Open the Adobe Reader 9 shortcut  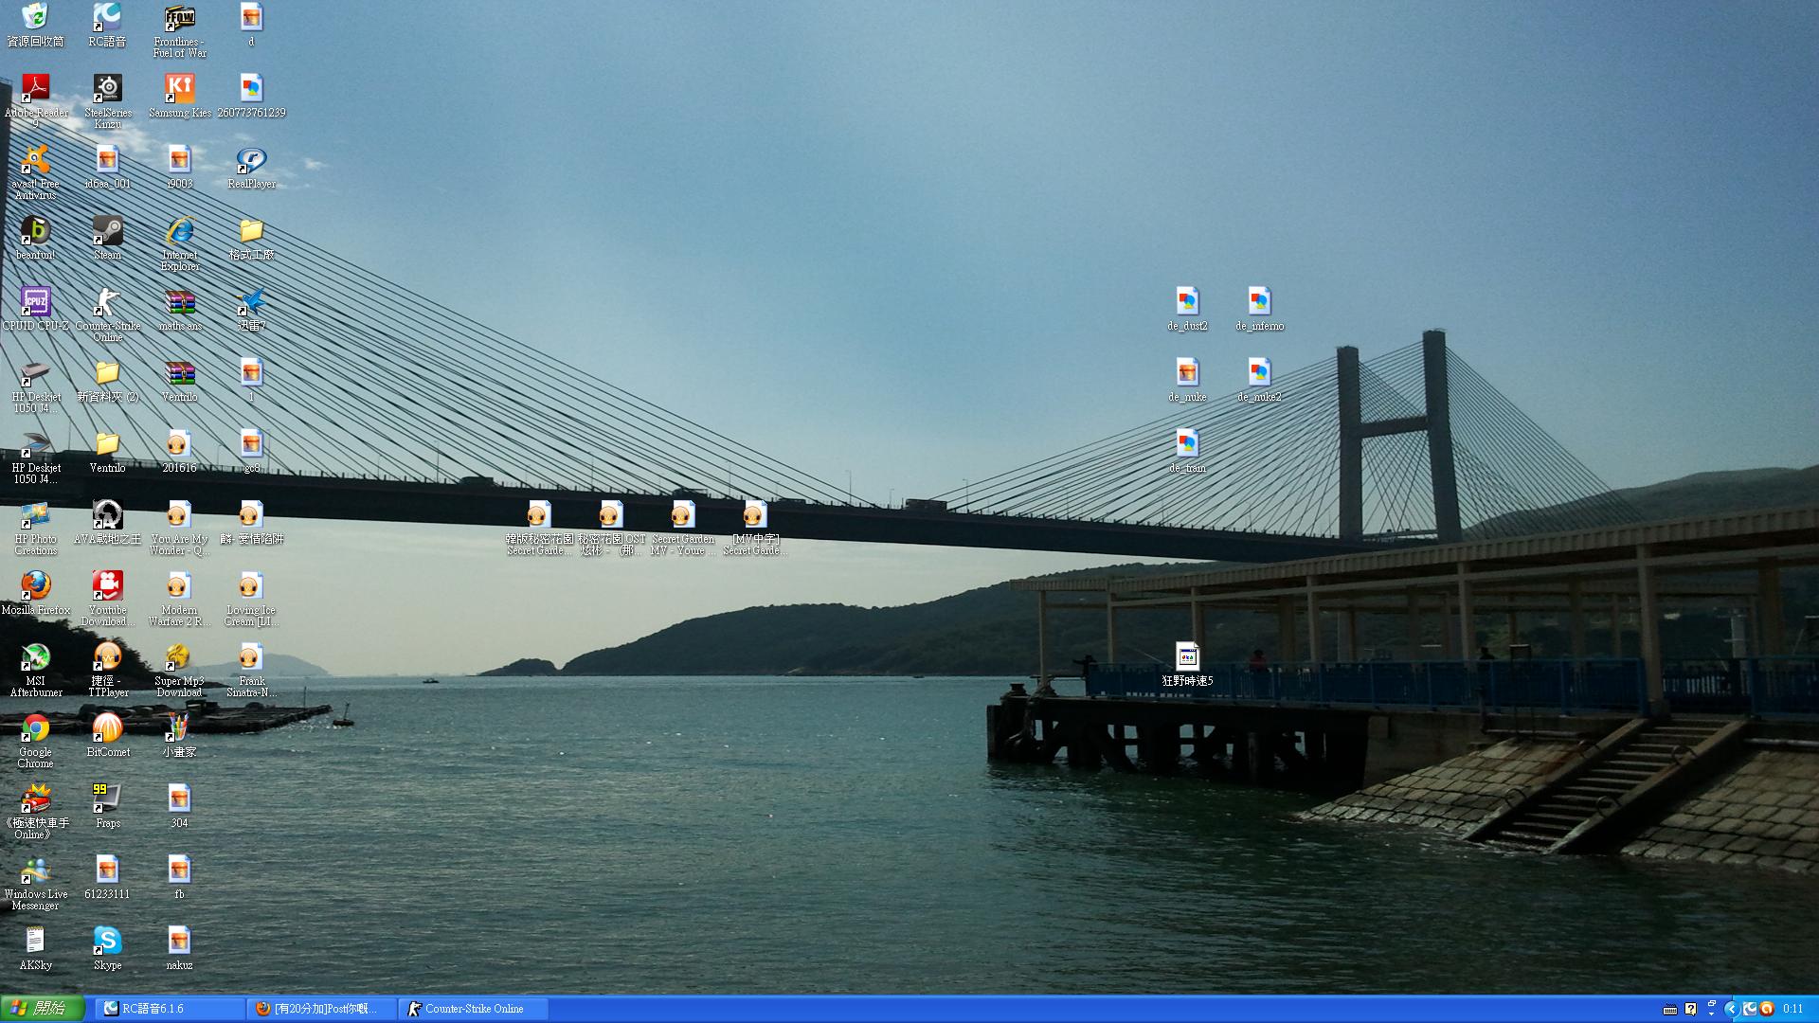pyautogui.click(x=35, y=89)
